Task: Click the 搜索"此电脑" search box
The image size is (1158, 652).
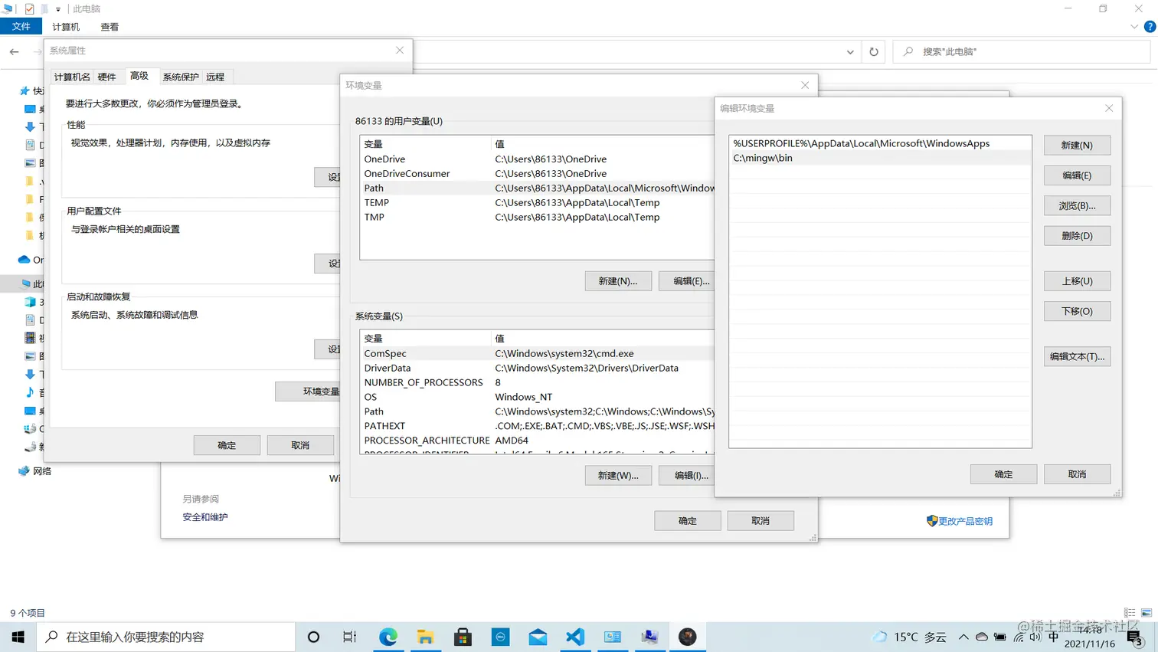Action: (x=1022, y=51)
